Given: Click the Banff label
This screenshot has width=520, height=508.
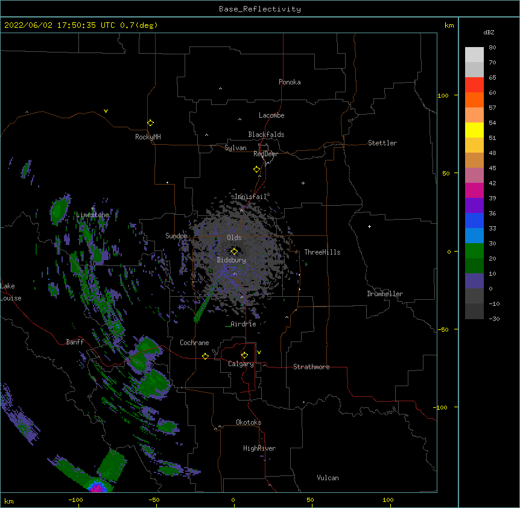Looking at the screenshot, I should click(75, 342).
